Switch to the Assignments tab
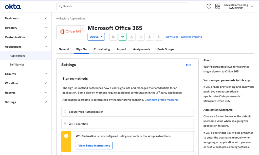 coord(141,49)
